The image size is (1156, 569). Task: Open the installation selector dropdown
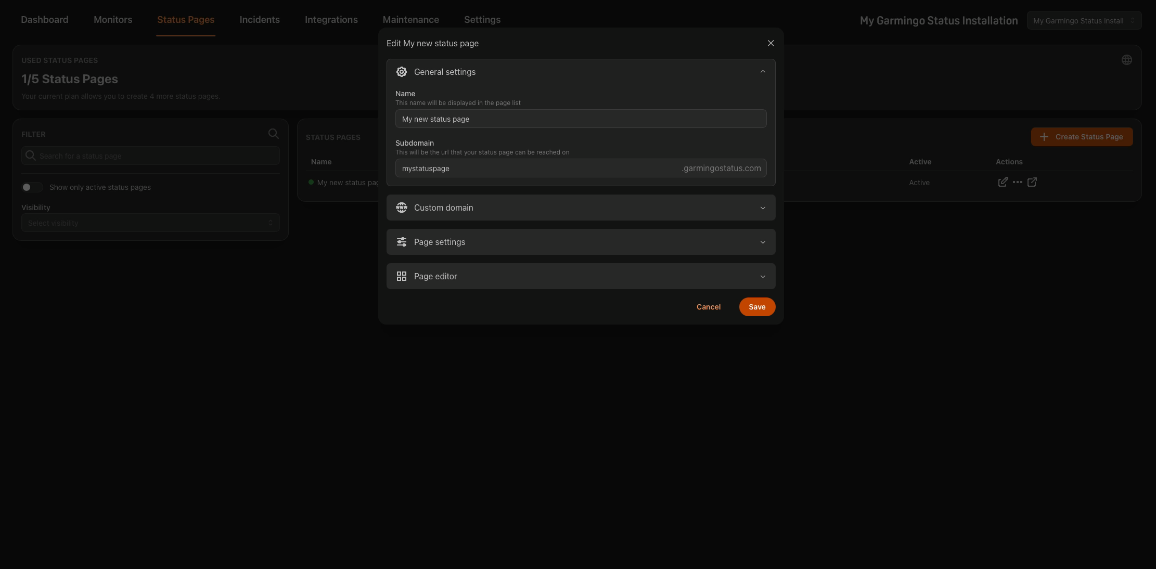[1084, 21]
